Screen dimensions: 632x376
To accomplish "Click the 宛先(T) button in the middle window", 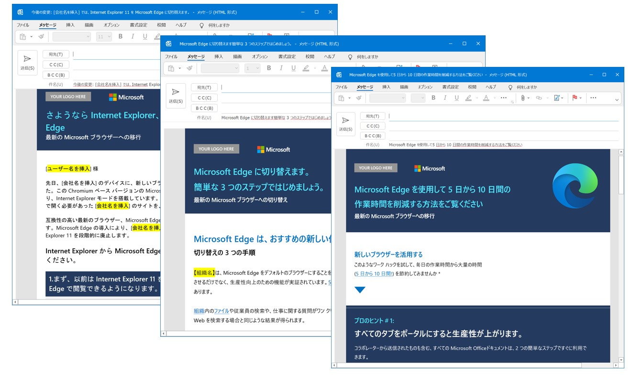I will [204, 87].
